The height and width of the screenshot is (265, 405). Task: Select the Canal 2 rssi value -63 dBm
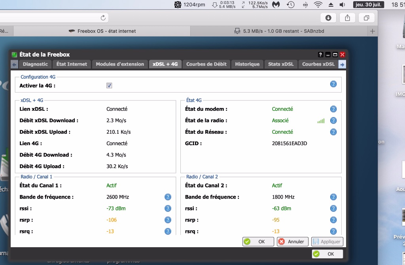click(x=282, y=208)
